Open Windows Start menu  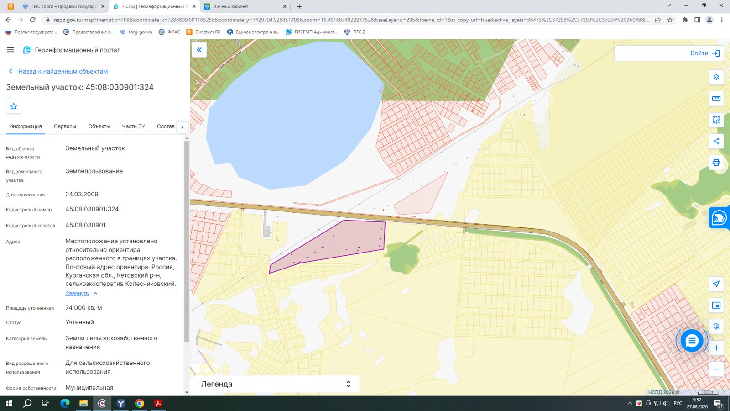[9, 403]
